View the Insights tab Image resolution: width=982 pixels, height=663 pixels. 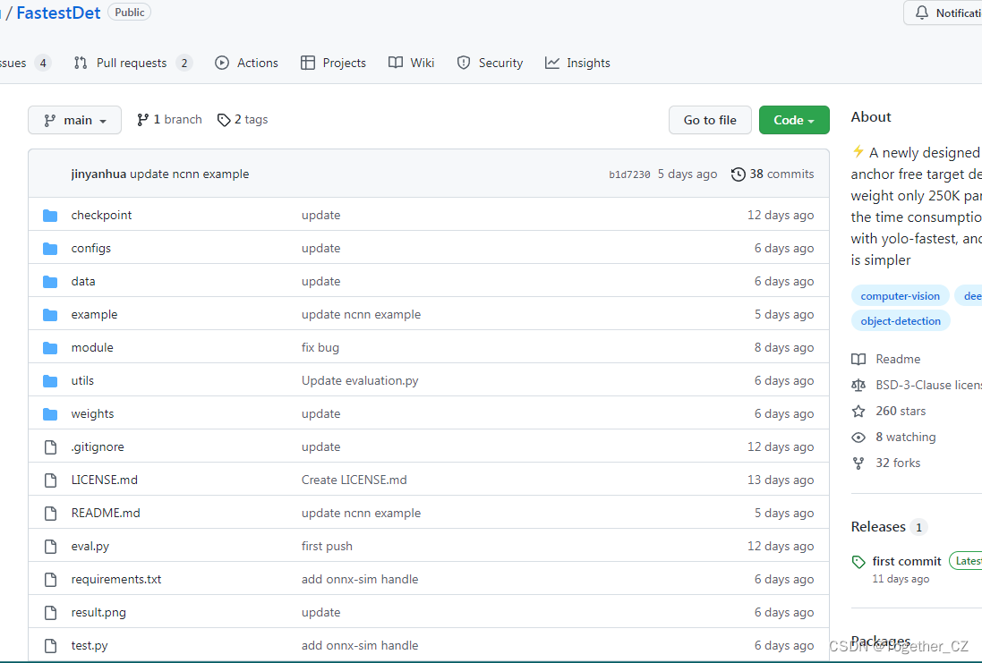pyautogui.click(x=577, y=64)
